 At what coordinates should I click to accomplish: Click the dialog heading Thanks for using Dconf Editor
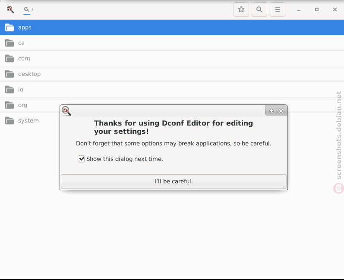tap(174, 127)
